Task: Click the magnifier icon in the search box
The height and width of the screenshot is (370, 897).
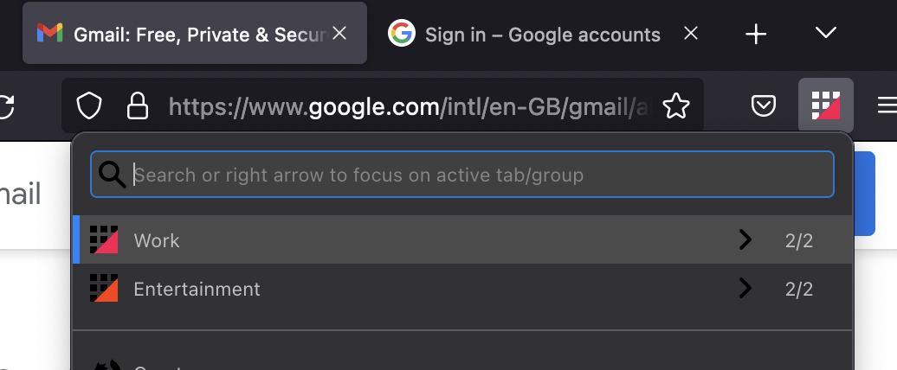Action: (113, 175)
